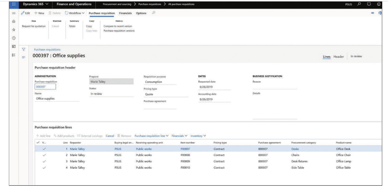Toggle checkmark on line 4 Office Table row
This screenshot has width=388, height=186.
44,167
